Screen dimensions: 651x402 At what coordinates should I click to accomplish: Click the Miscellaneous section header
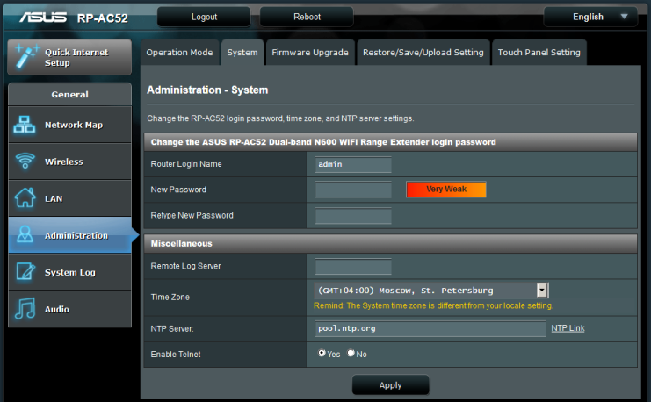[390, 243]
